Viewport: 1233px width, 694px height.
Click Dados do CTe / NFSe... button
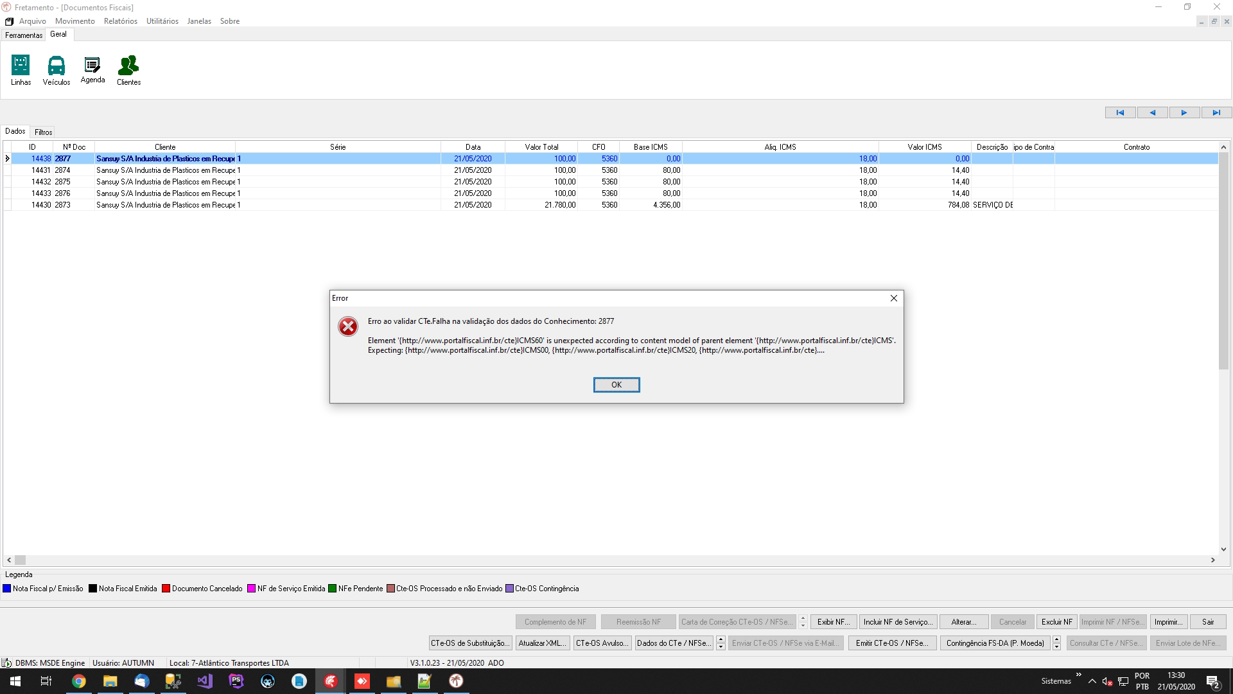pos(674,643)
